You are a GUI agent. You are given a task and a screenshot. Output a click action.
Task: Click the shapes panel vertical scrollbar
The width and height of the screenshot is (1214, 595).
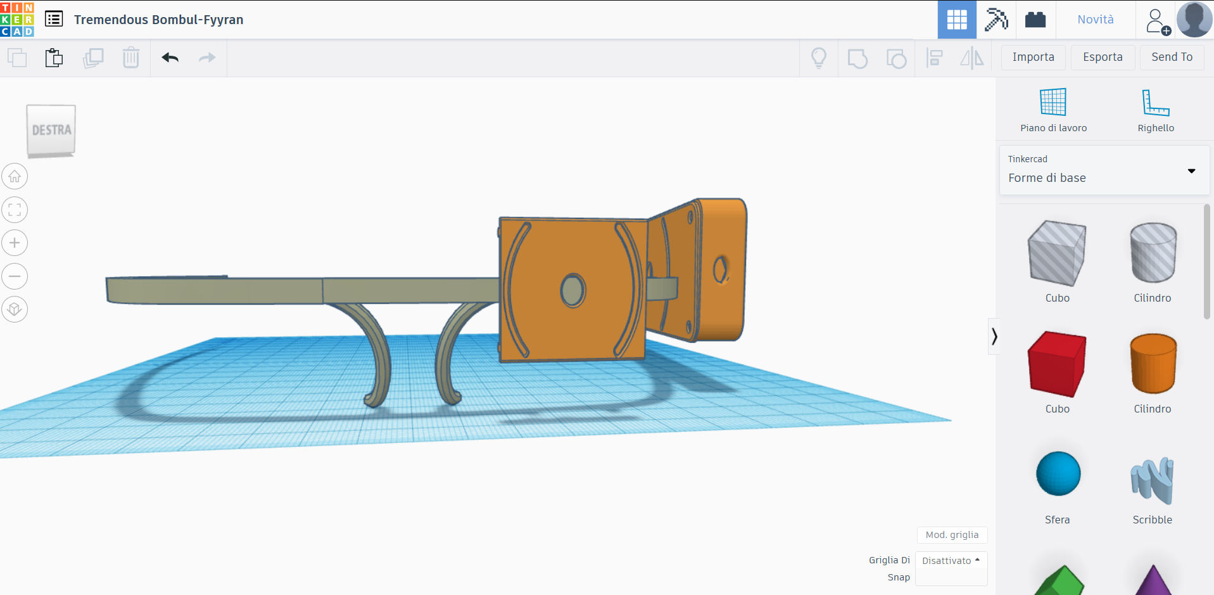click(x=1207, y=262)
